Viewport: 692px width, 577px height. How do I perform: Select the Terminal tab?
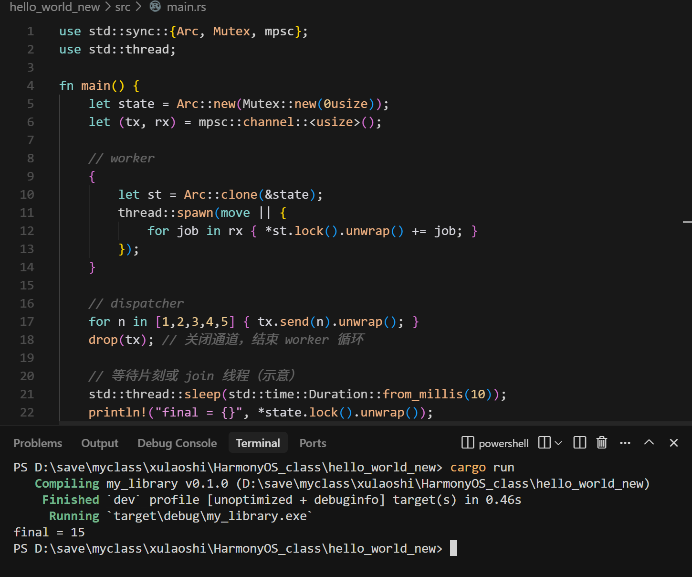[x=258, y=443]
